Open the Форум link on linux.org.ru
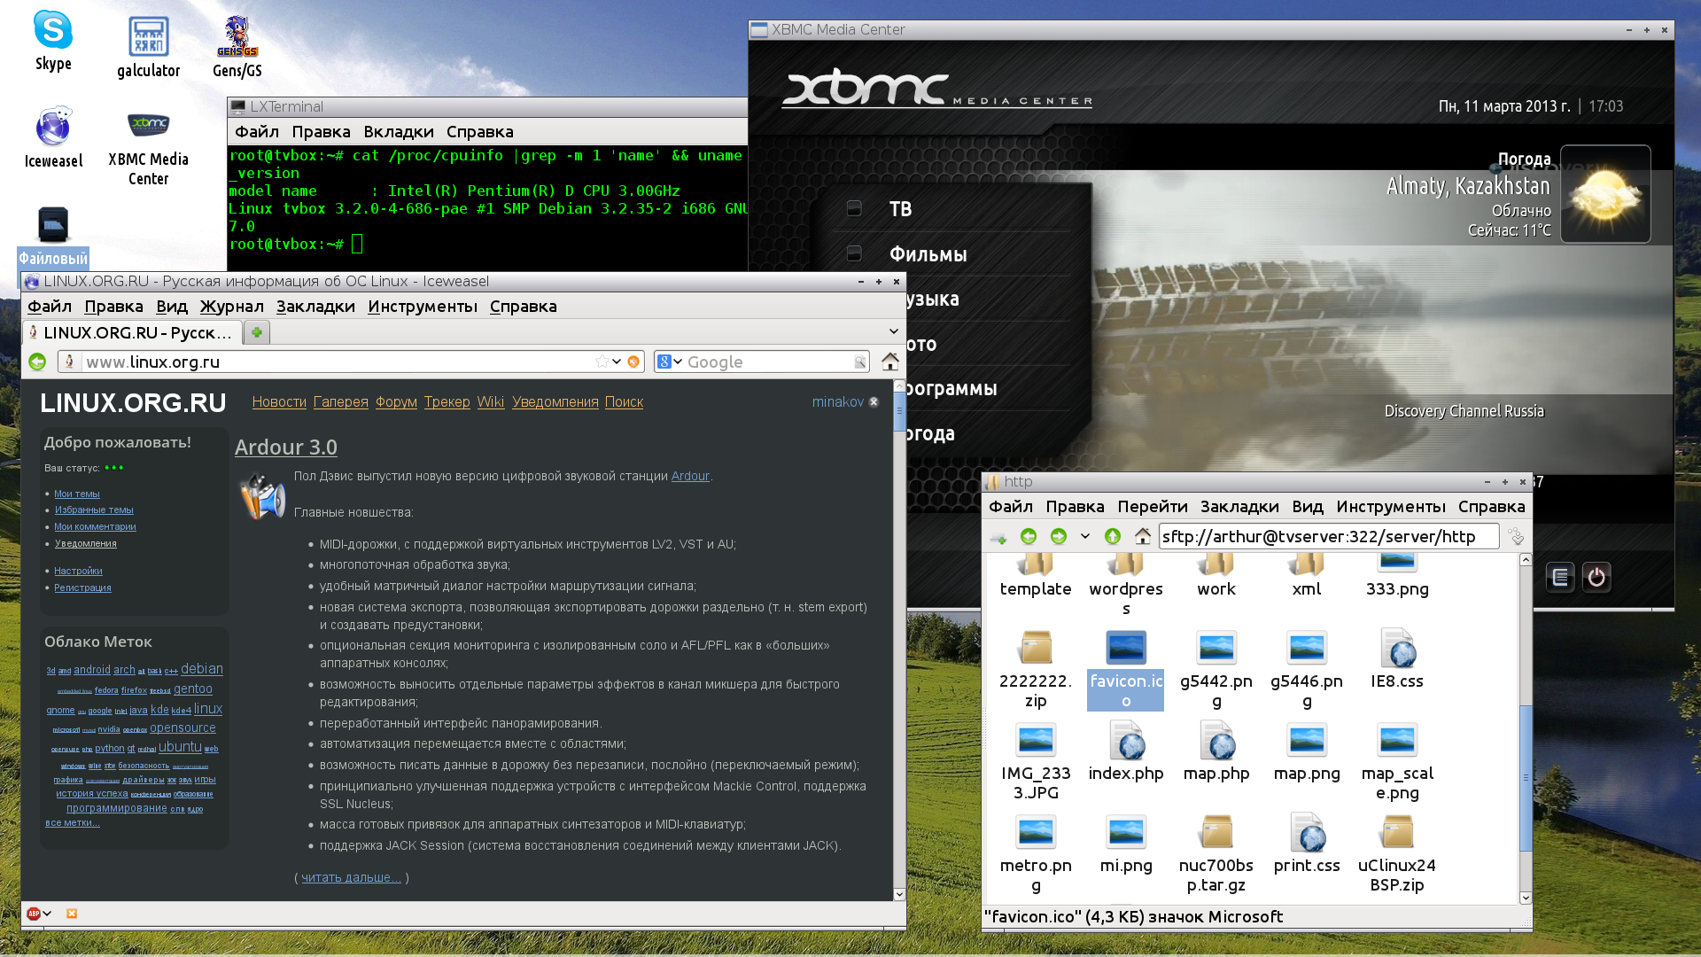1701x957 pixels. (x=396, y=401)
